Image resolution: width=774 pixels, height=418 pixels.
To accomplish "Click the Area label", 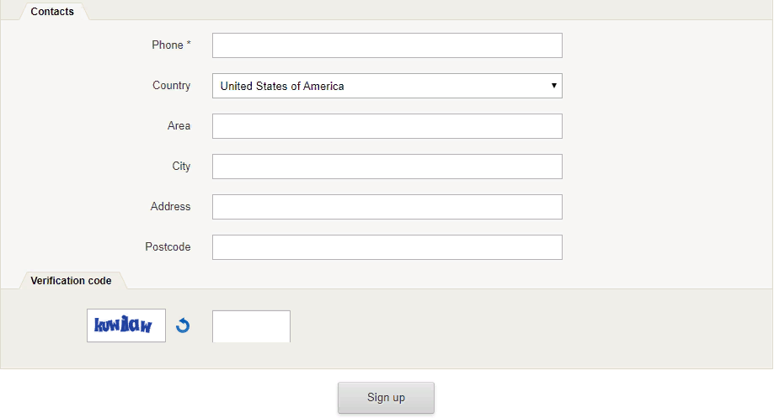I will tap(179, 125).
